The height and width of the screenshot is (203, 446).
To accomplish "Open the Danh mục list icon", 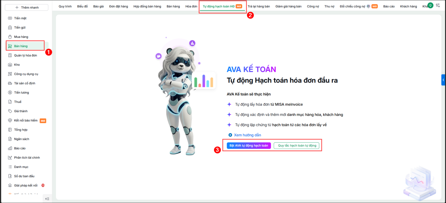I will pos(10,167).
